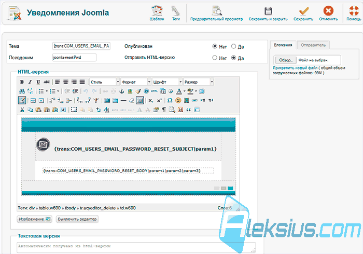Screen dimensions: 363x254
Task: Align text left
Action: point(58,82)
